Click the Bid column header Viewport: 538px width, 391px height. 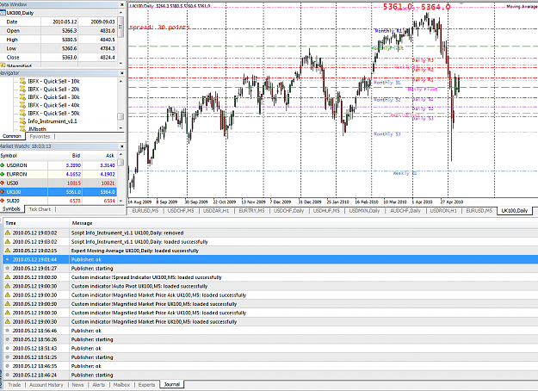65,156
